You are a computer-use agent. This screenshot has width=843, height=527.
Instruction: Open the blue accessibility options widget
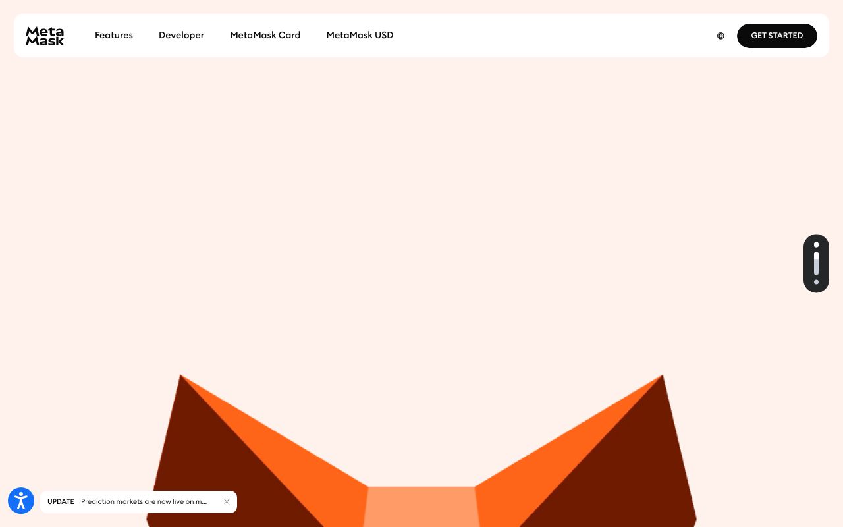[x=20, y=501]
